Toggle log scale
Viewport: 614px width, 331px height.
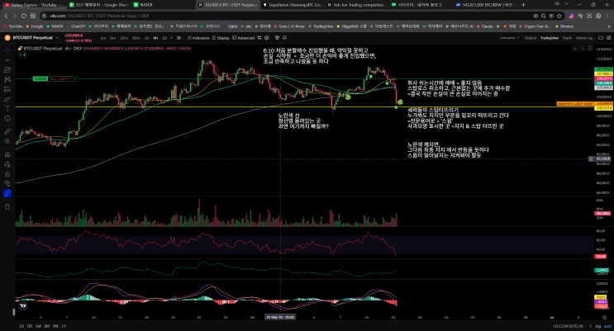pyautogui.click(x=598, y=326)
